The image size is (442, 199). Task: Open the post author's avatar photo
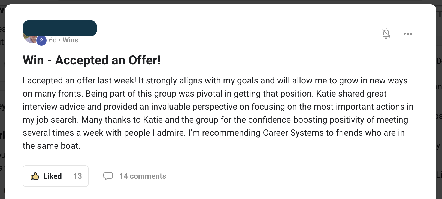tap(29, 39)
